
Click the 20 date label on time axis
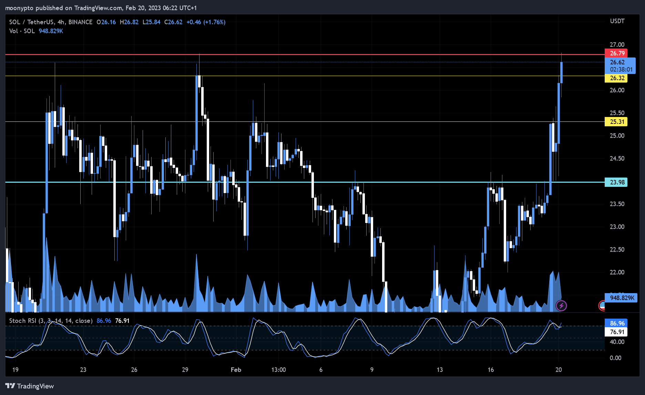559,370
